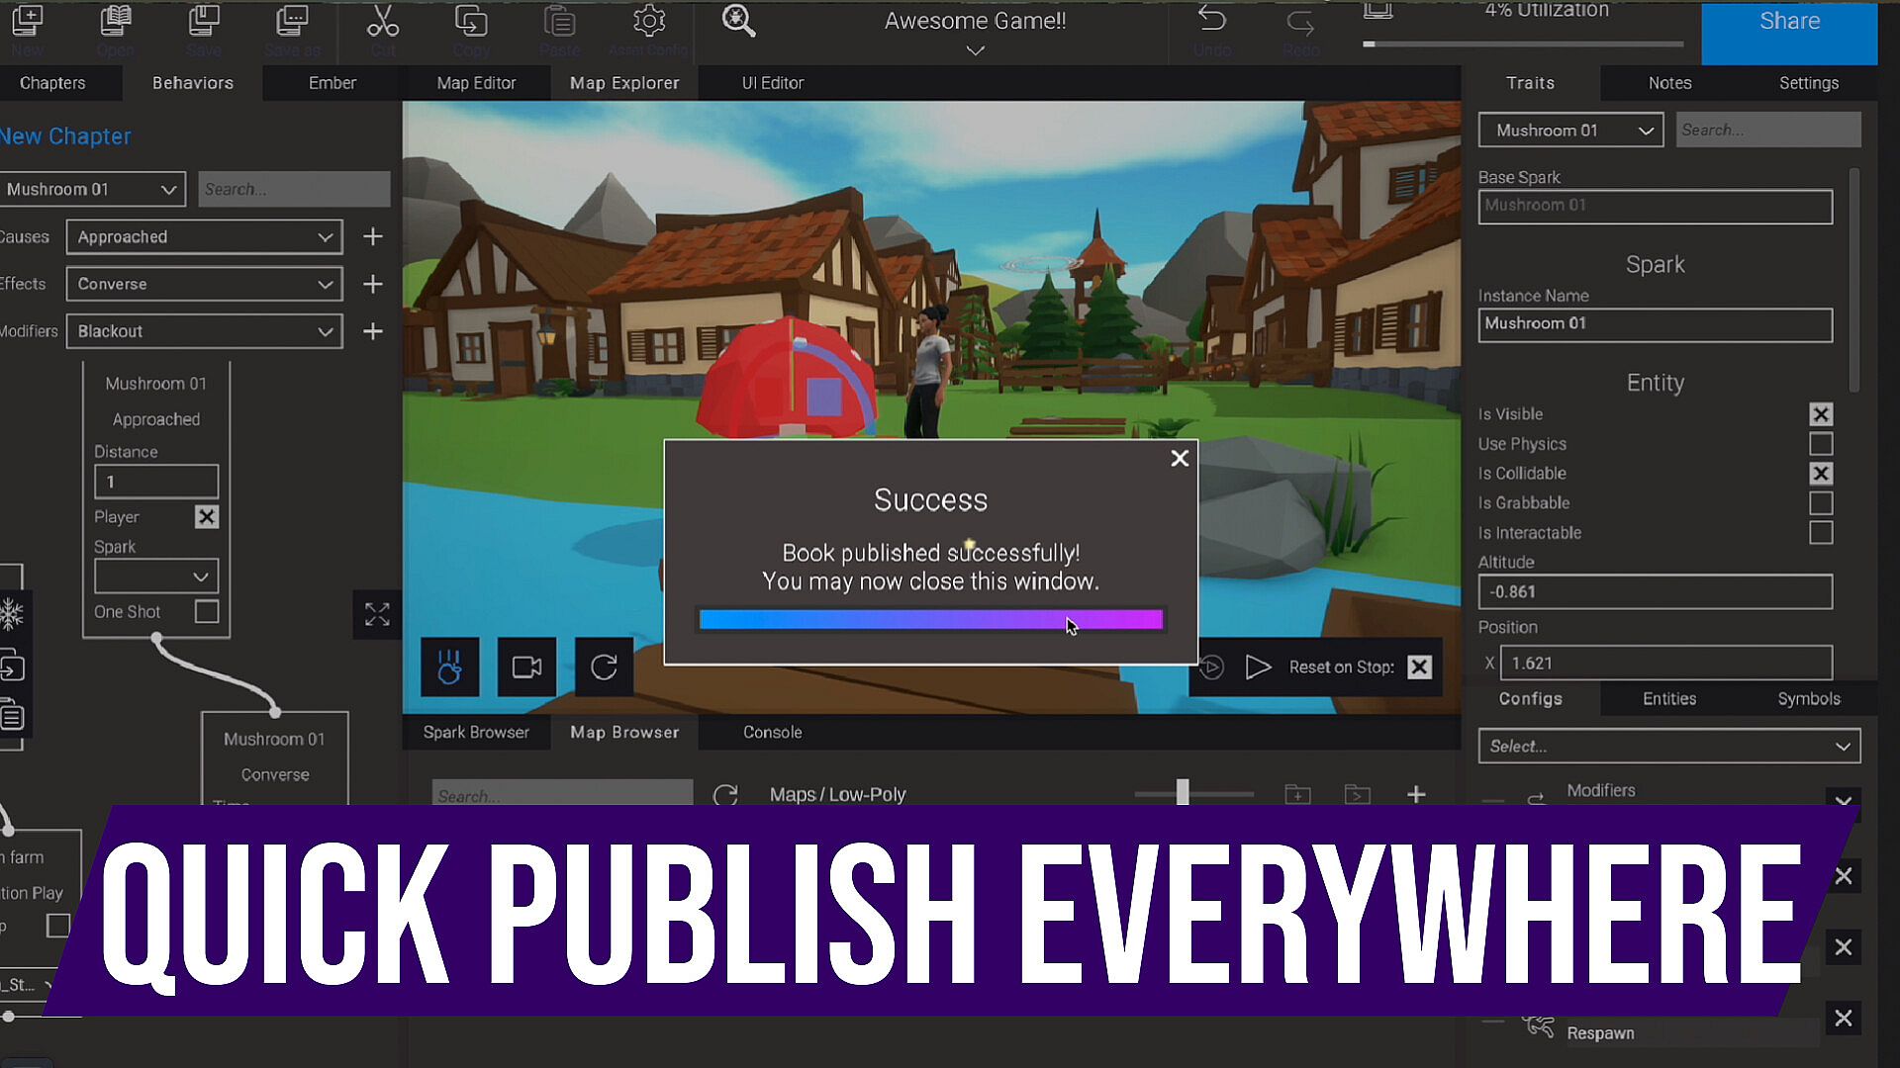Open the Console tab
Image resolution: width=1900 pixels, height=1068 pixels.
(772, 733)
